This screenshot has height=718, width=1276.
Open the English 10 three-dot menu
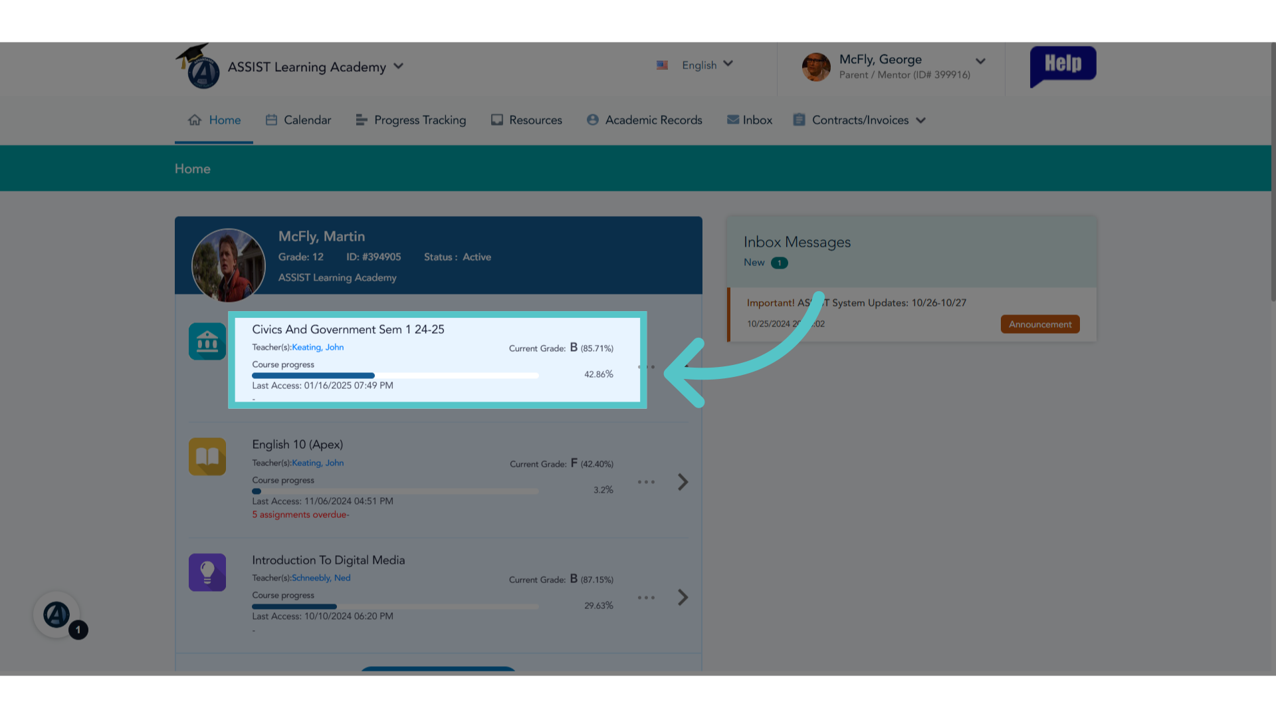(646, 482)
